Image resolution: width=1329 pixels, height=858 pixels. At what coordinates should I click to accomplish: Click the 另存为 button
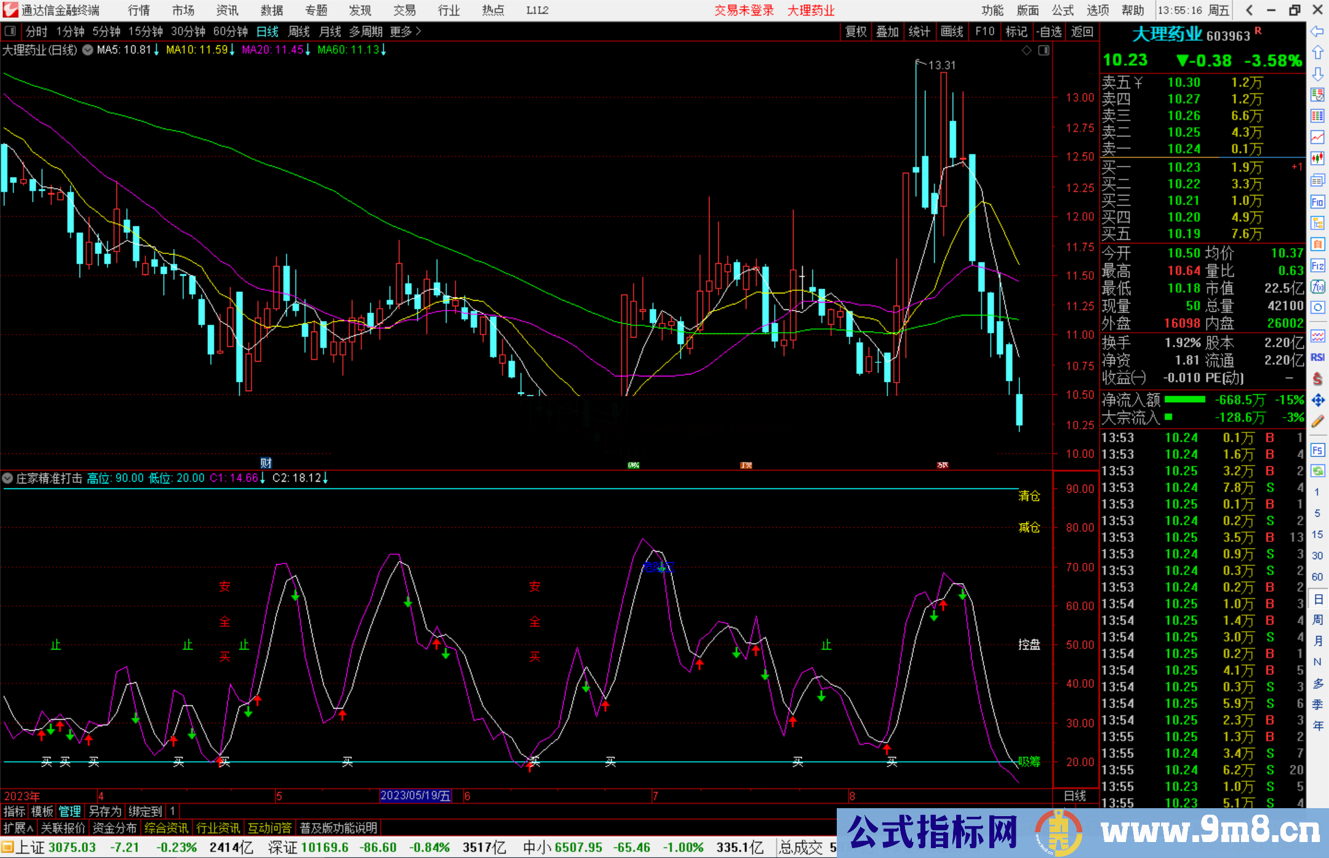(105, 811)
